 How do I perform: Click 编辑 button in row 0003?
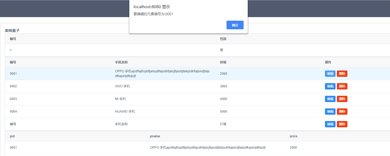[330, 99]
